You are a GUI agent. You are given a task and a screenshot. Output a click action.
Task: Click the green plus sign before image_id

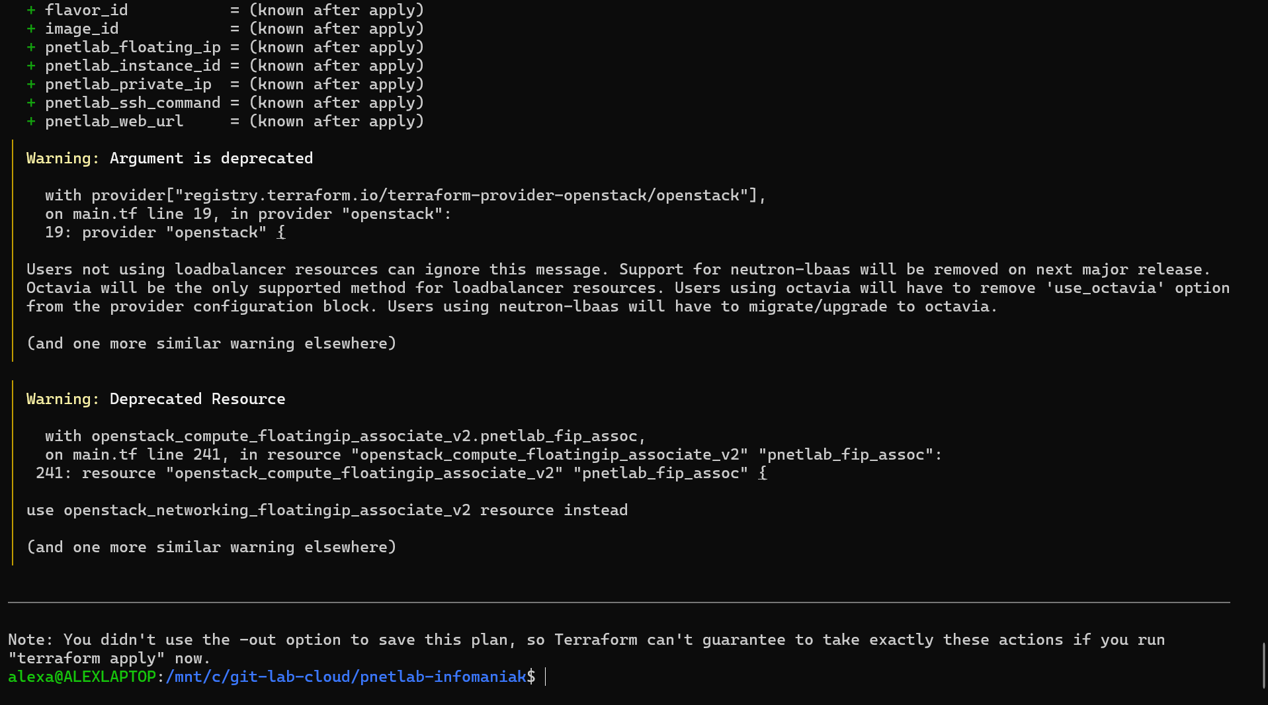point(31,29)
